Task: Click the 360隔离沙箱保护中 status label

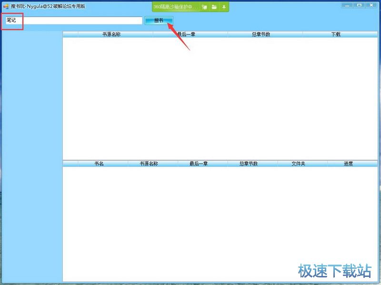Action: click(175, 7)
